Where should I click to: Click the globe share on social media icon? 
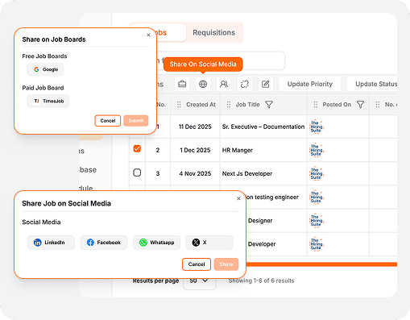(203, 84)
